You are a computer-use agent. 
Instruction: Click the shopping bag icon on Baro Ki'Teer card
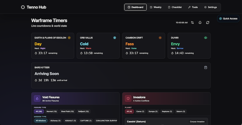[206, 67]
